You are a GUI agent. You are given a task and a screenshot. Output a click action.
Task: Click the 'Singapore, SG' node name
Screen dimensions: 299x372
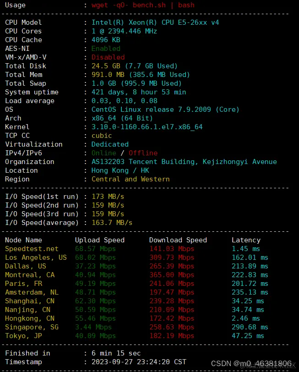(x=32, y=327)
